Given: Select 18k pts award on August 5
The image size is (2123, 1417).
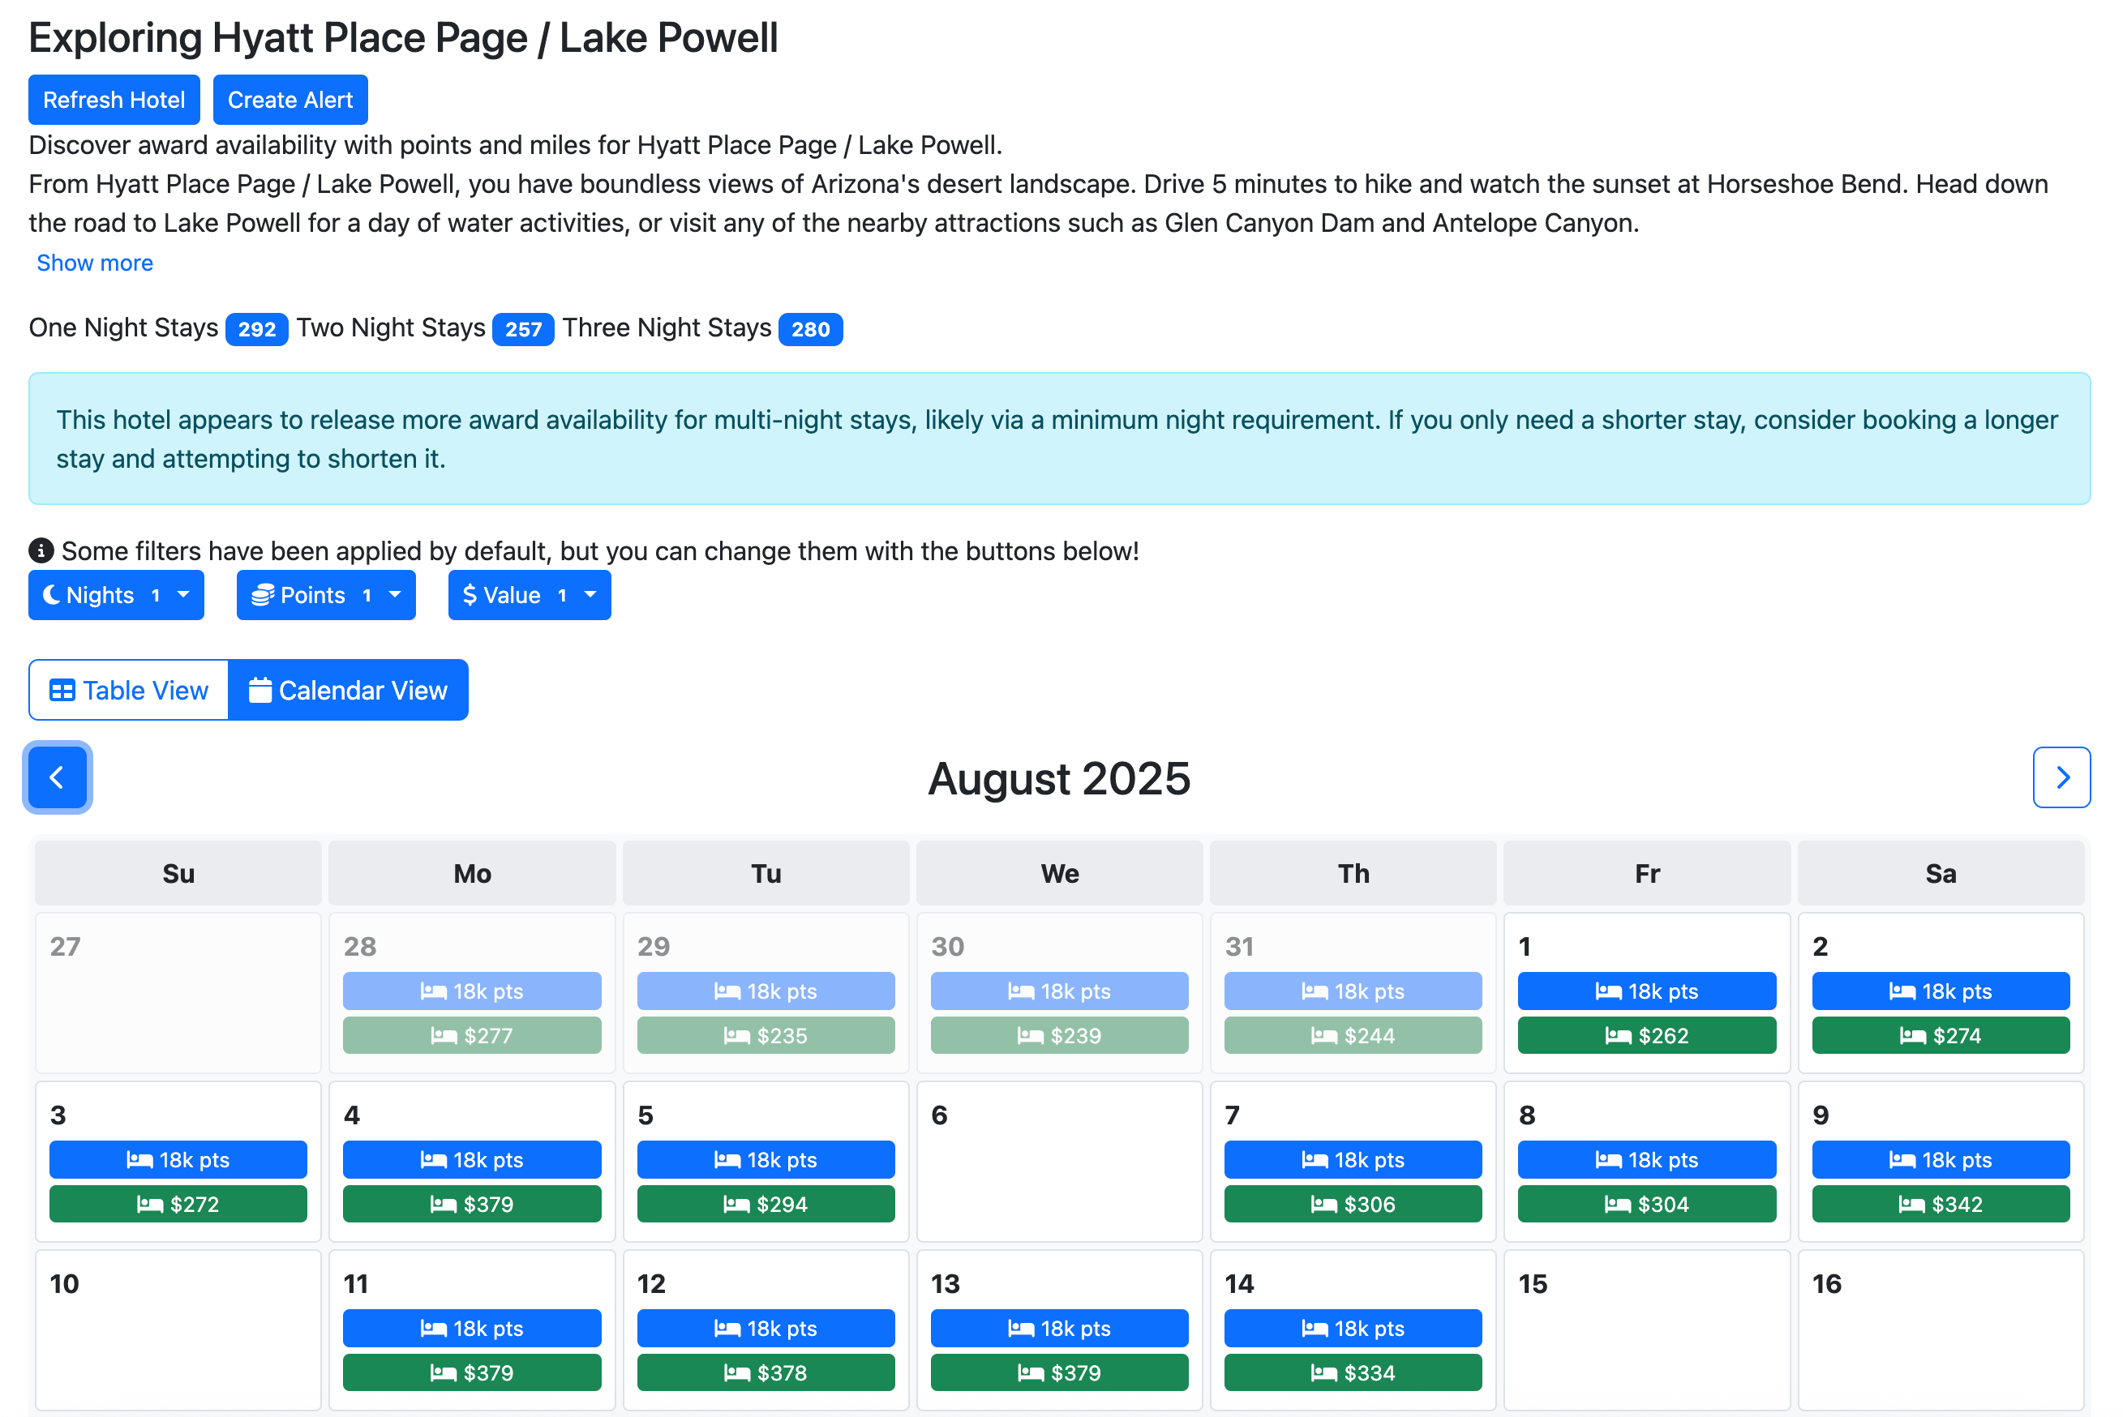Looking at the screenshot, I should 766,1159.
